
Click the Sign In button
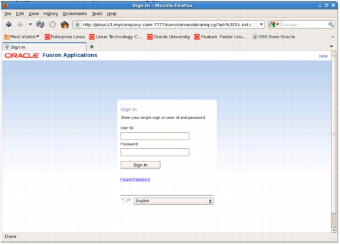pyautogui.click(x=141, y=165)
